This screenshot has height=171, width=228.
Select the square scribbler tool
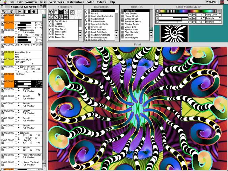pyautogui.click(x=56, y=12)
